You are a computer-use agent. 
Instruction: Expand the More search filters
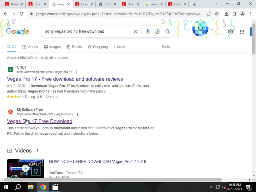tap(119, 47)
